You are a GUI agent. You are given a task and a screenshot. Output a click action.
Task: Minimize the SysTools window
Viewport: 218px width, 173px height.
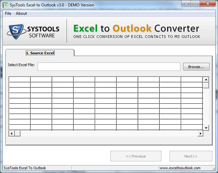tap(186, 4)
